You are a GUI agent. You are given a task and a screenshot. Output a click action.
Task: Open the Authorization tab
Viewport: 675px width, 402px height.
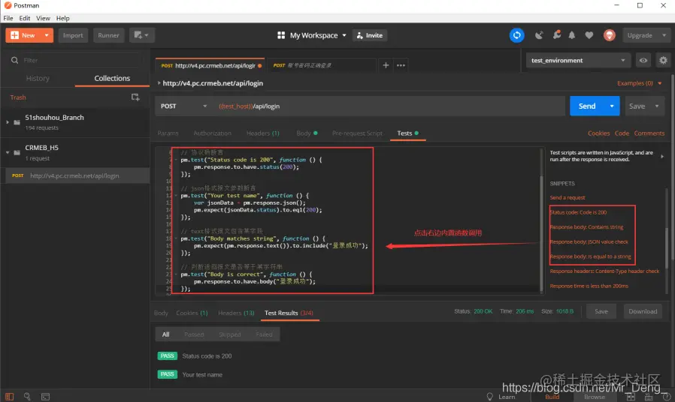[212, 133]
